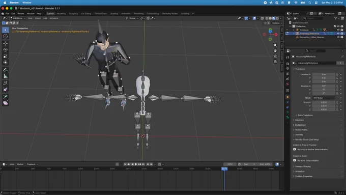Screen dimensions: 346x195
Task: Open Global transform orientation dropdown
Action: 132,18
